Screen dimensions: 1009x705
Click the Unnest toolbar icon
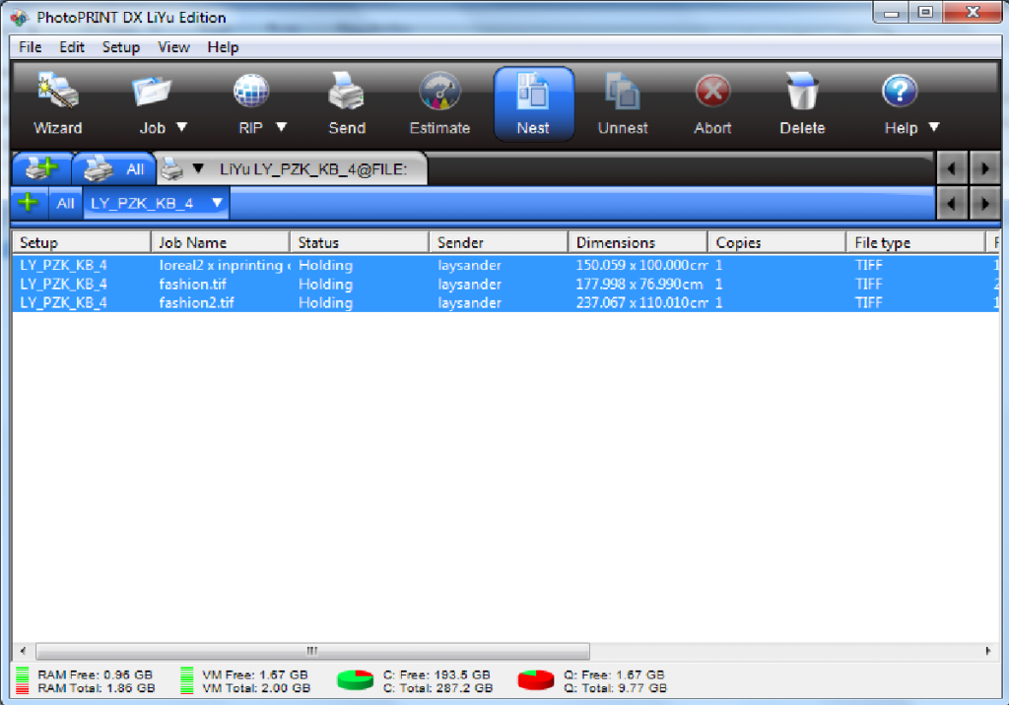click(623, 103)
